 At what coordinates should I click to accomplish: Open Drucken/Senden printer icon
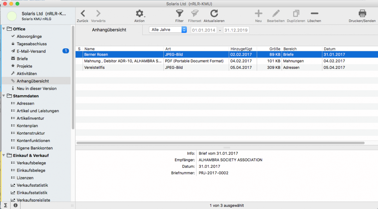pyautogui.click(x=362, y=14)
